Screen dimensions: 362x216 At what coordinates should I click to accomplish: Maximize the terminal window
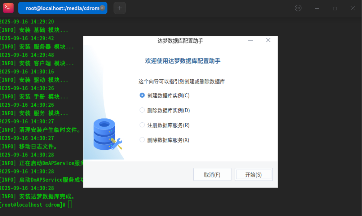[x=335, y=8]
